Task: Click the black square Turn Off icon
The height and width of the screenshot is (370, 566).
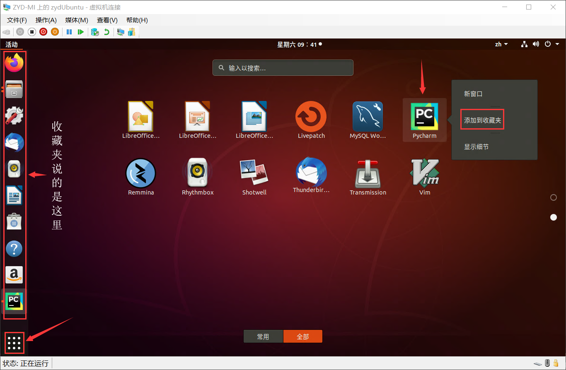Action: [x=32, y=32]
